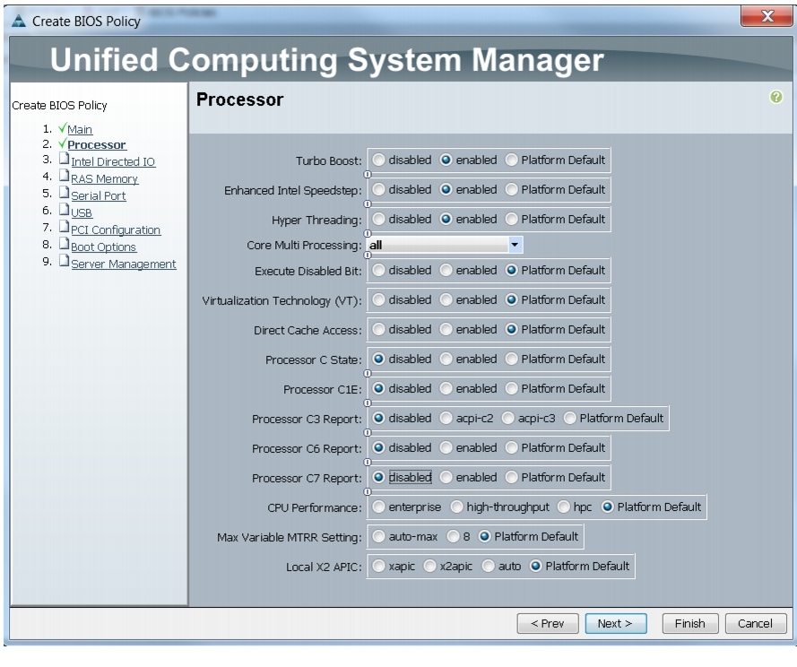The width and height of the screenshot is (797, 667).
Task: Enable Processor C7 Report
Action: click(446, 477)
